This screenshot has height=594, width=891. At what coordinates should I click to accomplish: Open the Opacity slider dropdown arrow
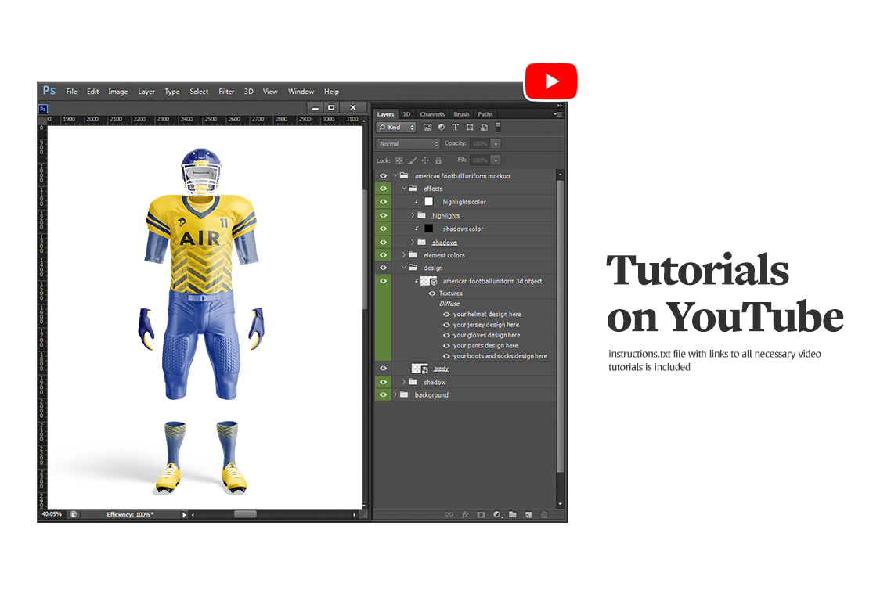click(x=496, y=144)
